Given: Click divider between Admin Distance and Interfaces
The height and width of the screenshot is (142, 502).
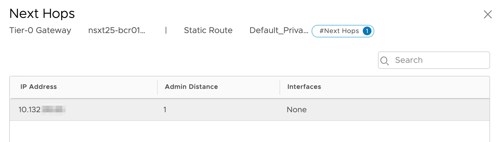Looking at the screenshot, I should click(x=280, y=87).
